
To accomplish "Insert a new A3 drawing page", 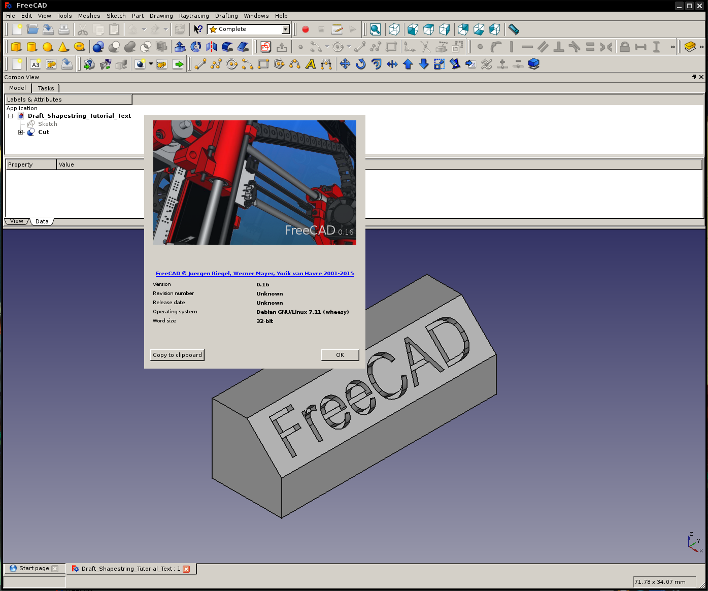I will 35,64.
